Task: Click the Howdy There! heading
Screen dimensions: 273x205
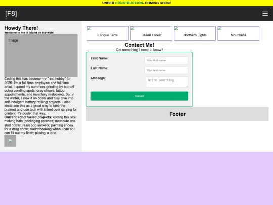Action: click(x=21, y=28)
